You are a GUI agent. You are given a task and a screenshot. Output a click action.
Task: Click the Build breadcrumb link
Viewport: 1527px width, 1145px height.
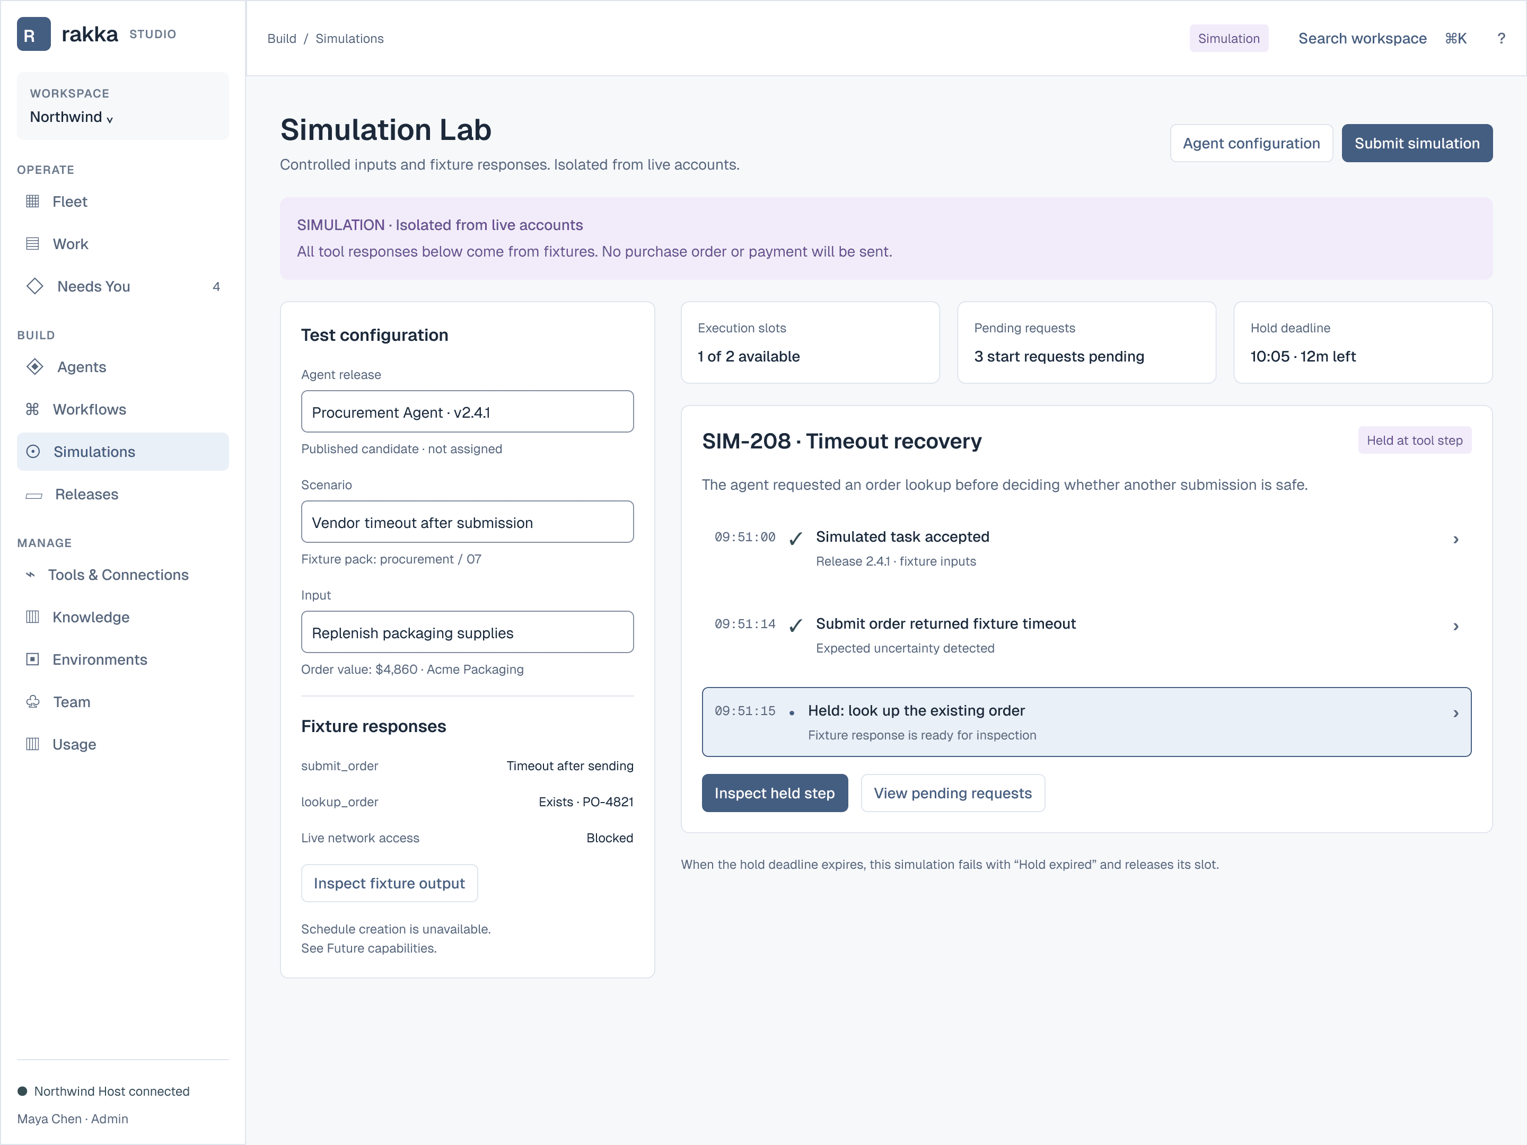pos(282,39)
